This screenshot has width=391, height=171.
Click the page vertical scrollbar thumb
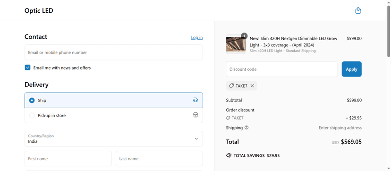389,31
